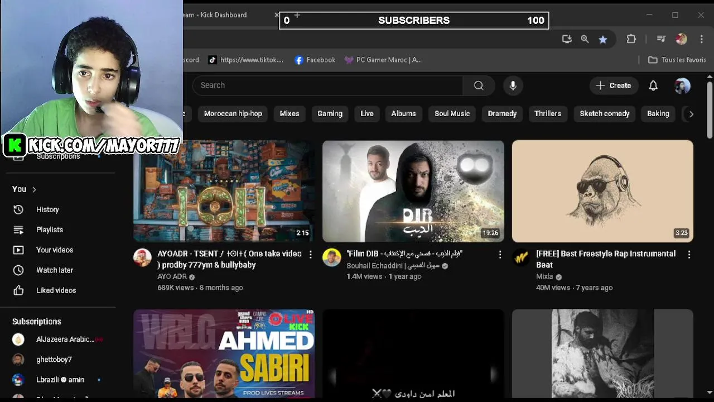Play the Film DIB video thumbnail
Viewport: 714px width, 402px height.
(413, 191)
